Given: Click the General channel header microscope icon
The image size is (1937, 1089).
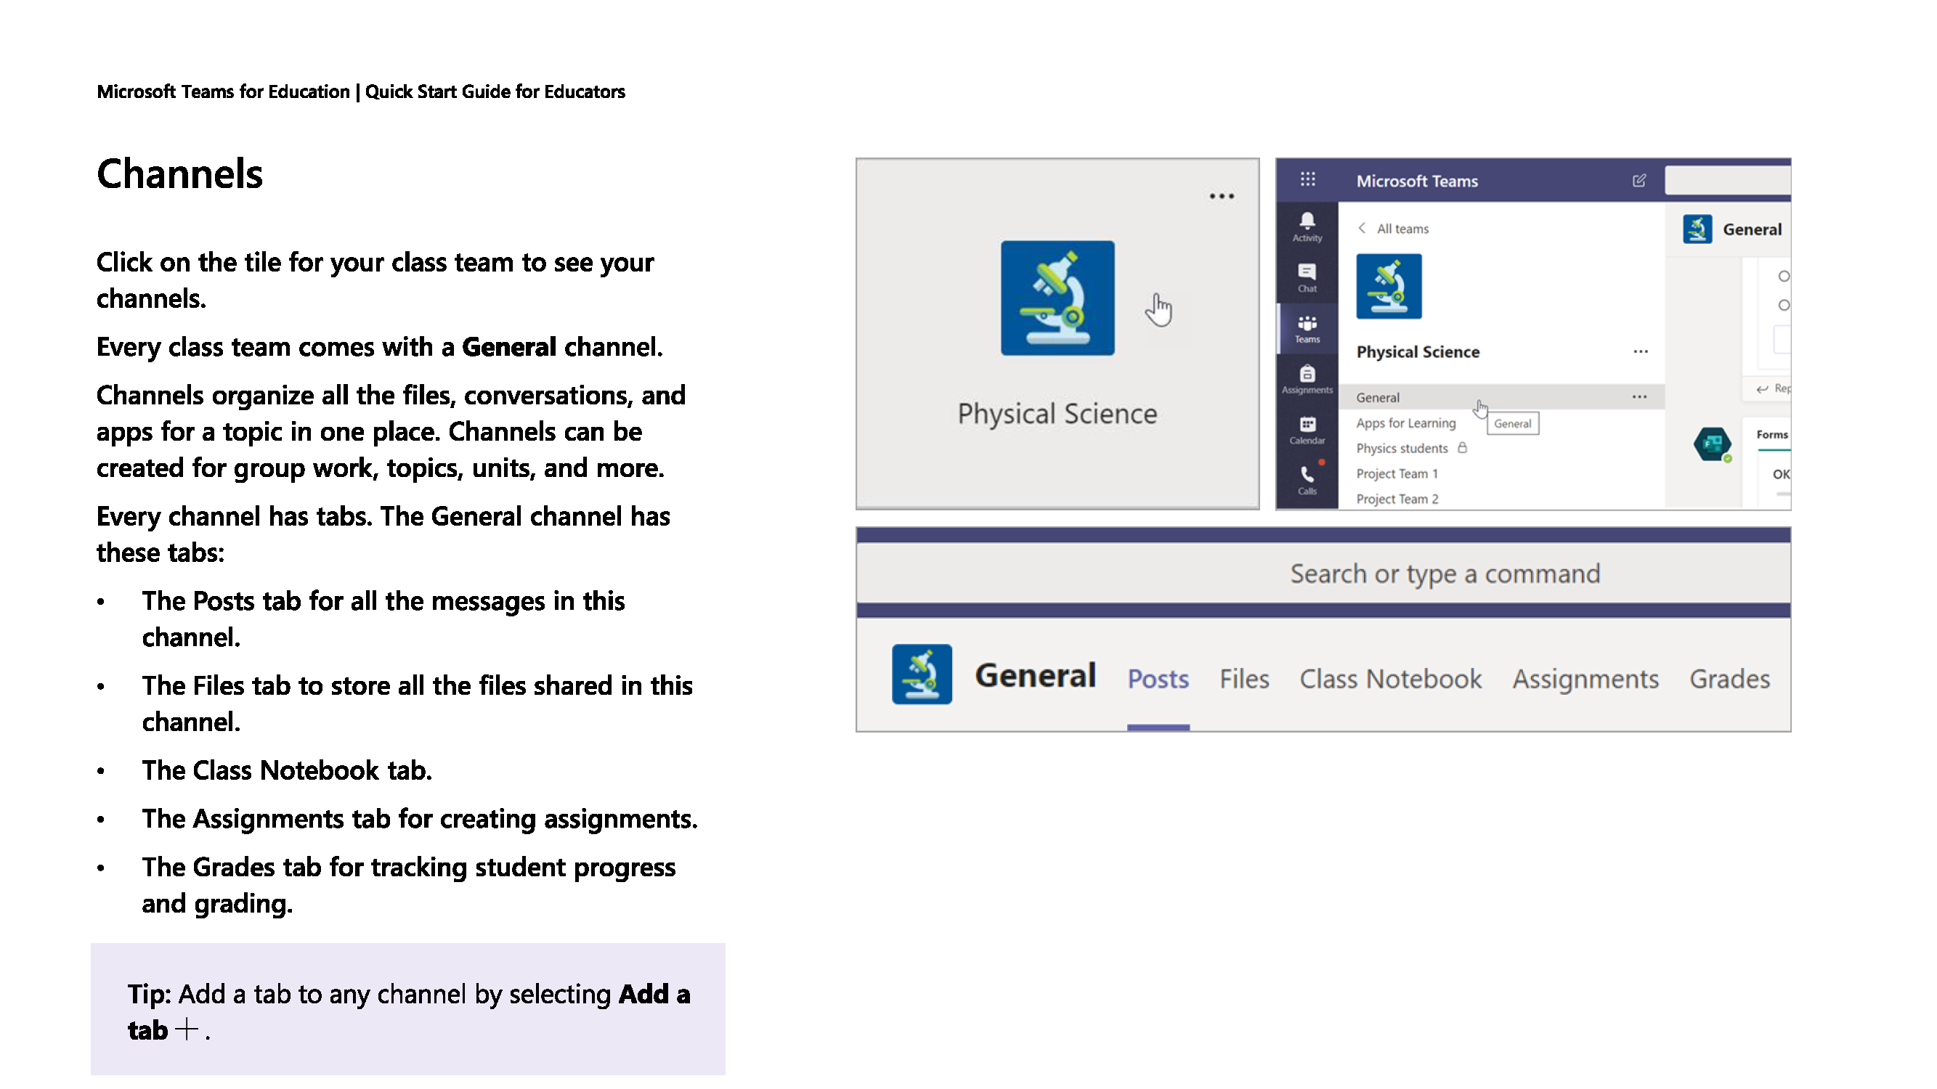Looking at the screenshot, I should click(1697, 229).
